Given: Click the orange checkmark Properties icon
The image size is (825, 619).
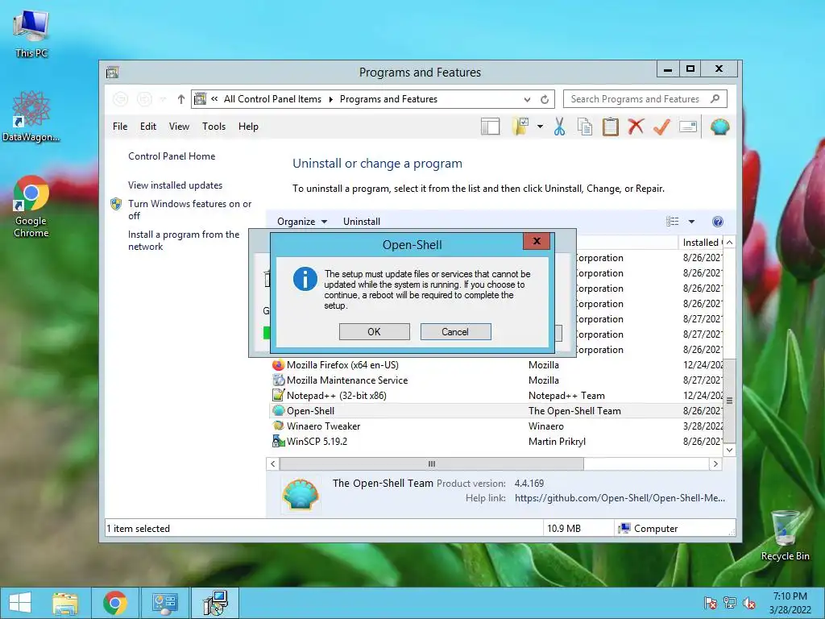Looking at the screenshot, I should (x=661, y=127).
